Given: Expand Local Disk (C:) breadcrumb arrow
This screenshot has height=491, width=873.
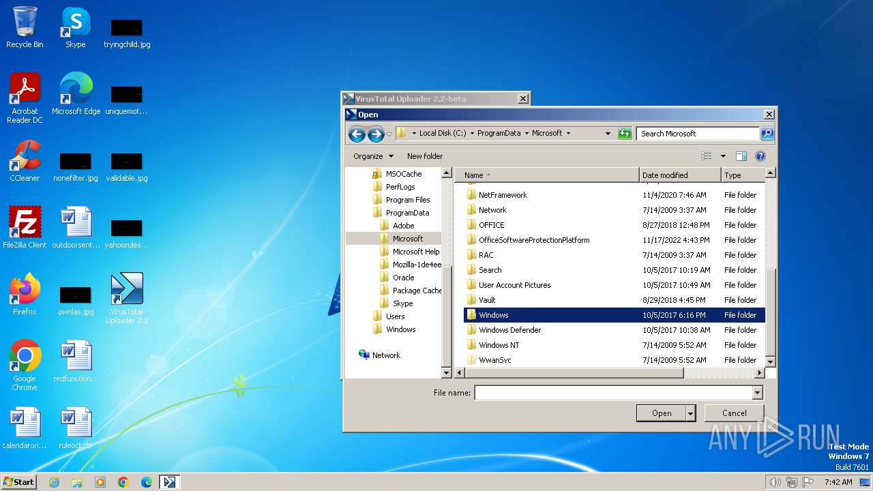Looking at the screenshot, I should tap(472, 134).
